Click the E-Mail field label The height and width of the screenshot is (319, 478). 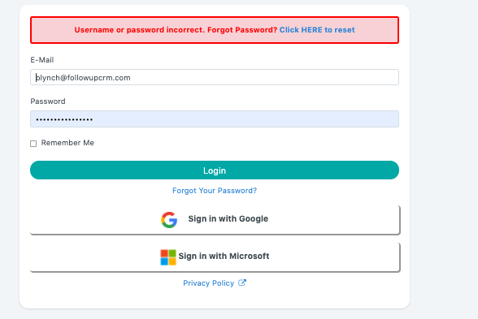pos(42,60)
